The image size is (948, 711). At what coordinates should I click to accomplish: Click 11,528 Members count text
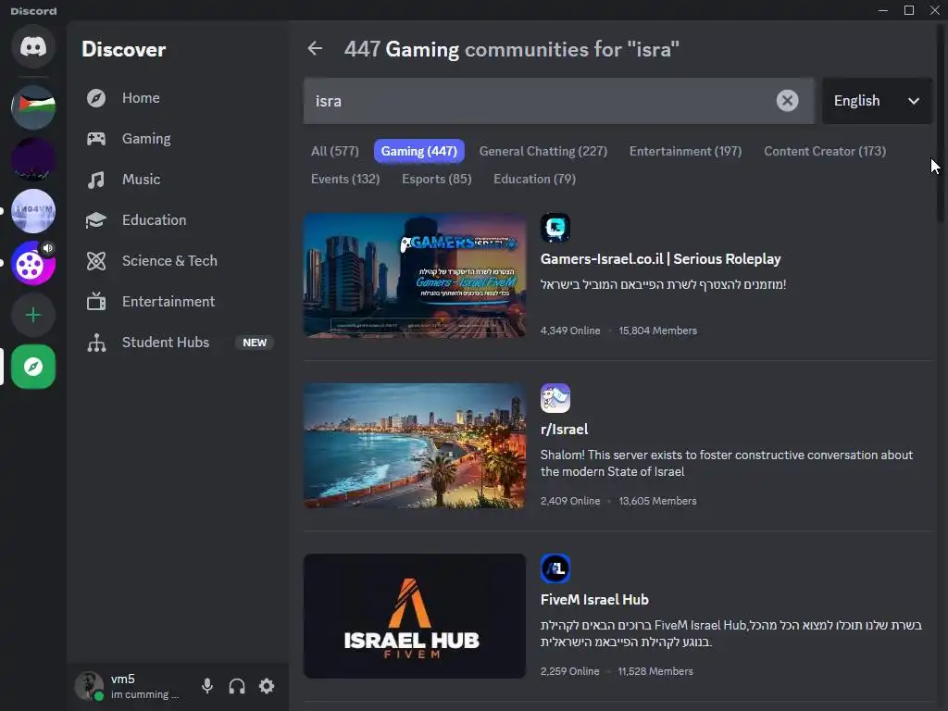[655, 671]
